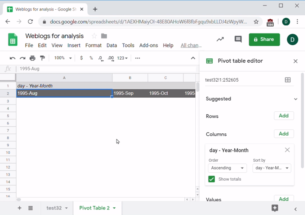Open the Explore button at bottom right
Image resolution: width=305 pixels, height=215 pixels.
tap(274, 208)
